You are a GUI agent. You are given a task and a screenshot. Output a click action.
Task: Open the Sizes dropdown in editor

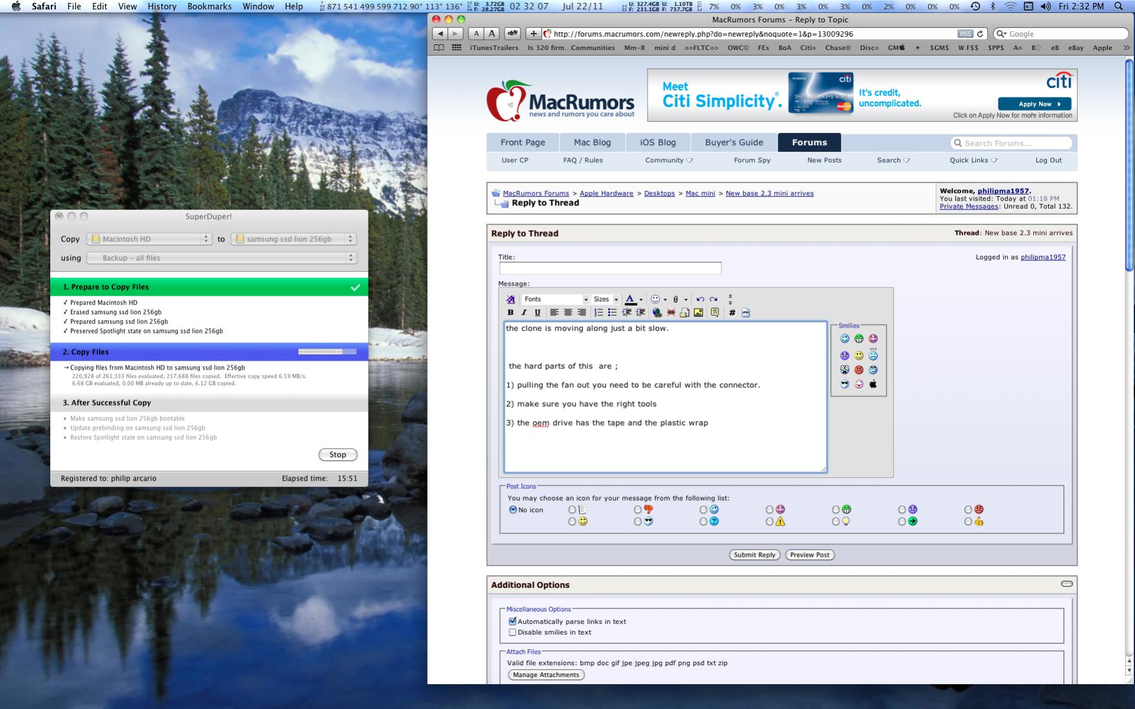point(605,299)
